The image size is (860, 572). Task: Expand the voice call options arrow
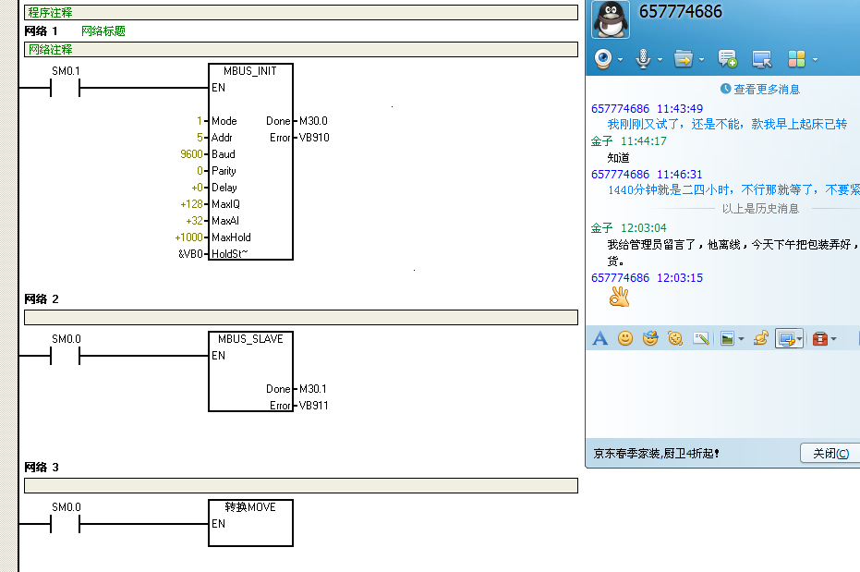pyautogui.click(x=660, y=60)
